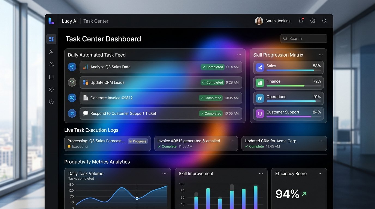This screenshot has width=375, height=209.
Task: Click the 9:14 AM timestamp
Action: coord(232,67)
